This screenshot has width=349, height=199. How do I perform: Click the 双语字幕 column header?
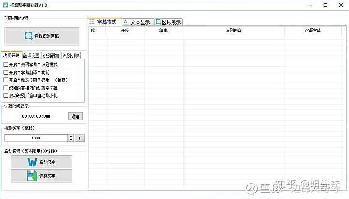coord(313,31)
